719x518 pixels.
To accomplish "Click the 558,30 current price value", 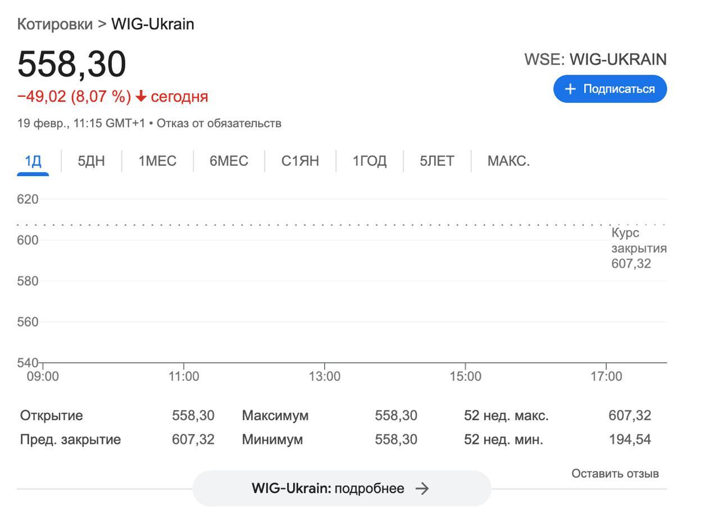I will [x=72, y=64].
